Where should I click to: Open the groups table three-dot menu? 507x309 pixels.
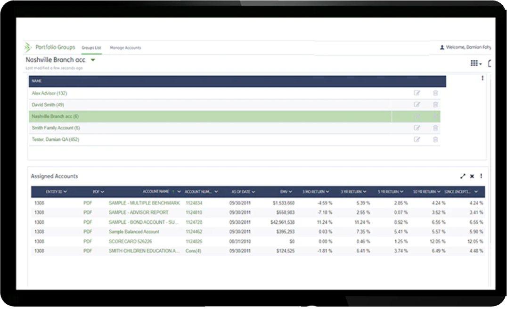tap(482, 78)
